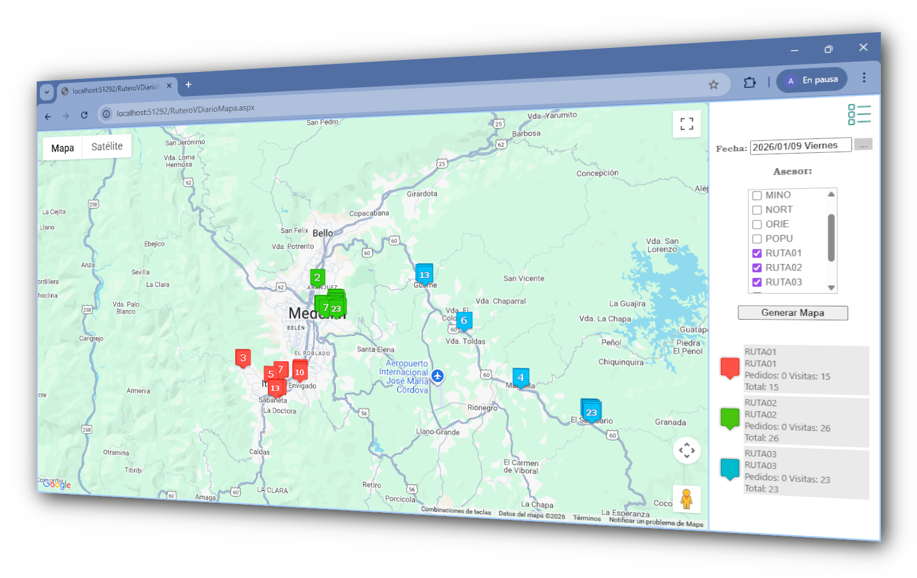This screenshot has height=578, width=917.
Task: Click the red RUTA01 legend color swatch
Action: click(730, 368)
